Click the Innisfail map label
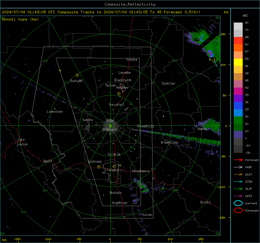The height and width of the screenshot is (243, 260). [116, 105]
